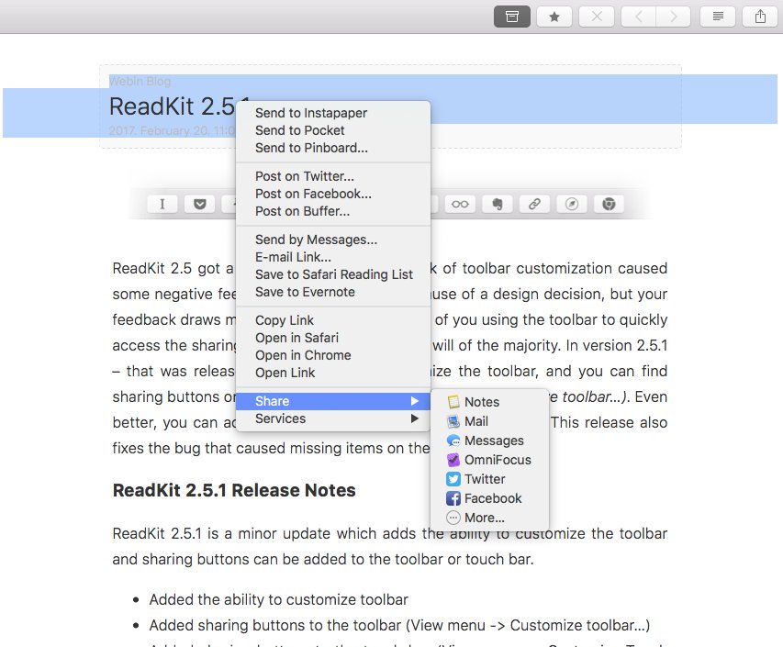
Task: Click the chain link icon in article image
Action: 534,204
